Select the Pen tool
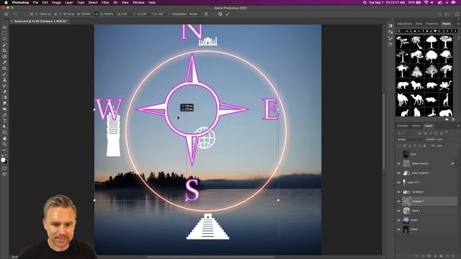461x259 pixels. coord(4,115)
